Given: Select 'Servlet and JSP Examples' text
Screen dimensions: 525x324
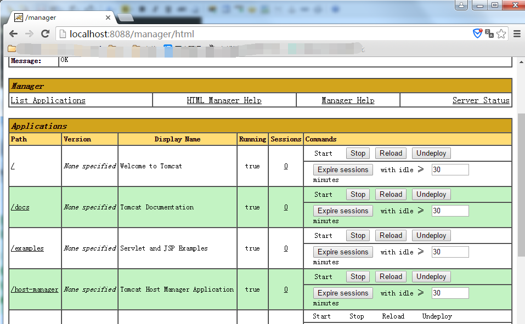Looking at the screenshot, I should (164, 248).
